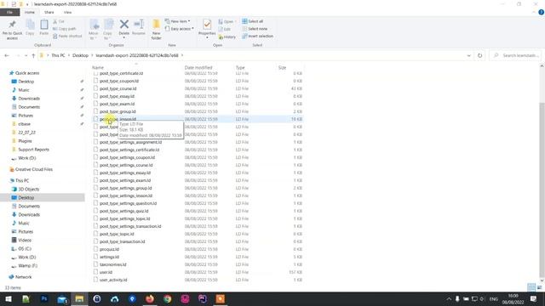Open Quick access in navigation pane
545x306 pixels.
click(27, 73)
